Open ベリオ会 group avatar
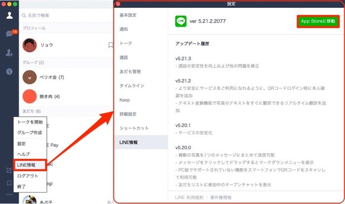 click(30, 77)
